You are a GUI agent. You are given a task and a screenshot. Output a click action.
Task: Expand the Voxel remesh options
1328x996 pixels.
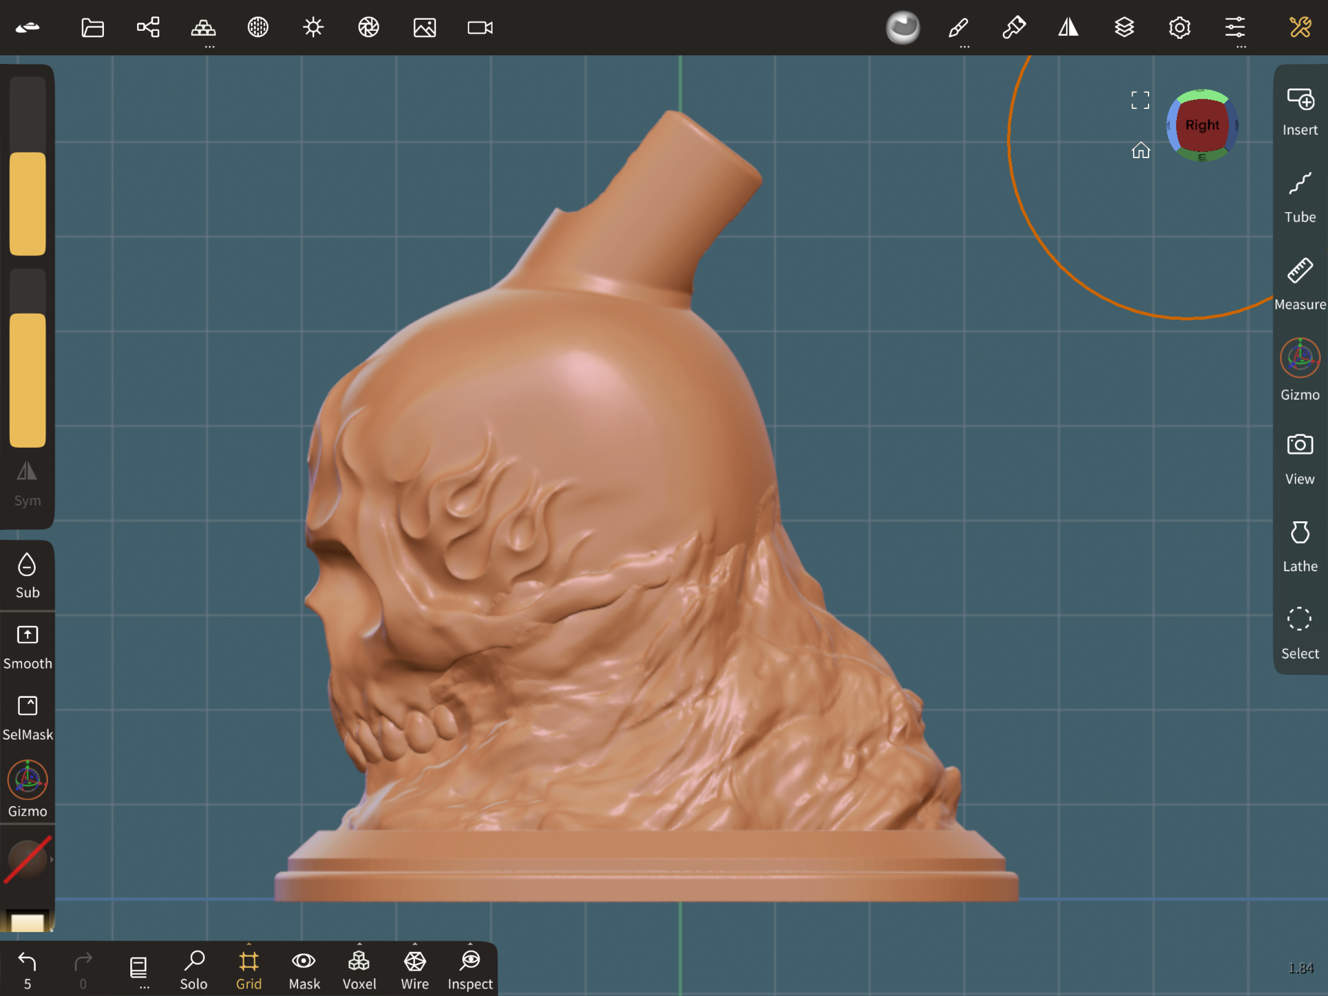pos(359,944)
